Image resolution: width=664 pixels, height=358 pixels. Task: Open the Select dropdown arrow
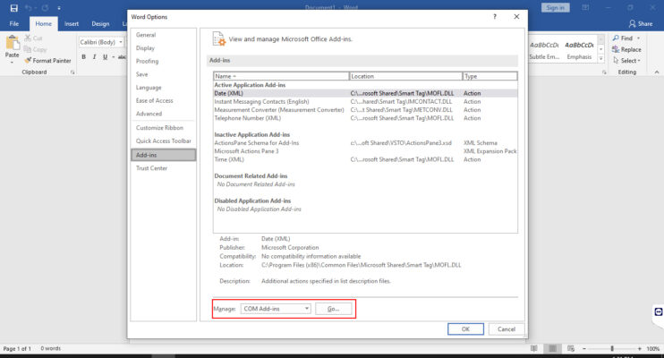tap(639, 61)
